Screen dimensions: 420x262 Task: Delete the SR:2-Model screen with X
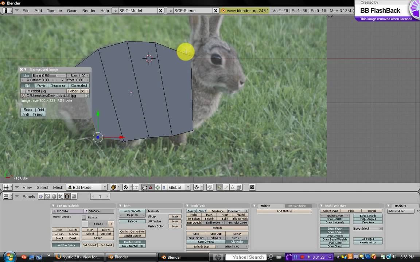(160, 11)
